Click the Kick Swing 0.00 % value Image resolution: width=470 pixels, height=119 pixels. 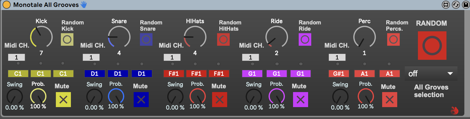click(15, 107)
